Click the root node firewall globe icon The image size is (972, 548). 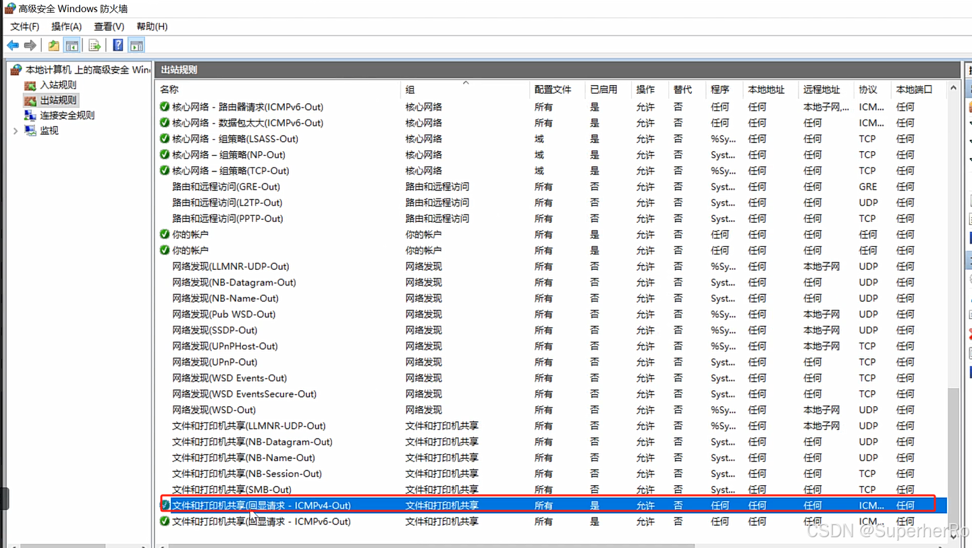(x=17, y=70)
